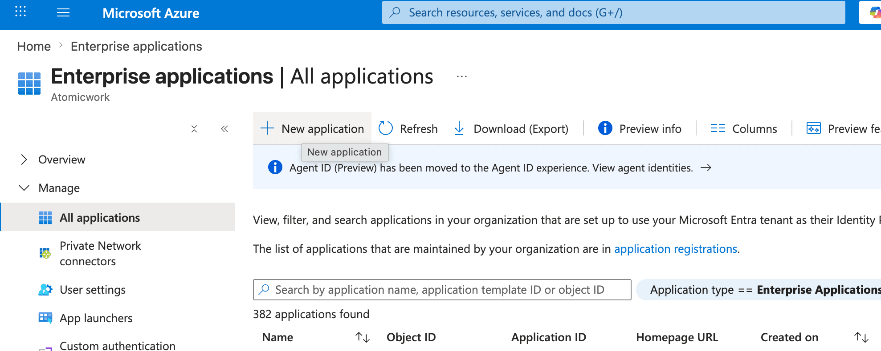Viewport: 881px width, 351px height.
Task: Click Download (Export) button
Action: pyautogui.click(x=511, y=128)
